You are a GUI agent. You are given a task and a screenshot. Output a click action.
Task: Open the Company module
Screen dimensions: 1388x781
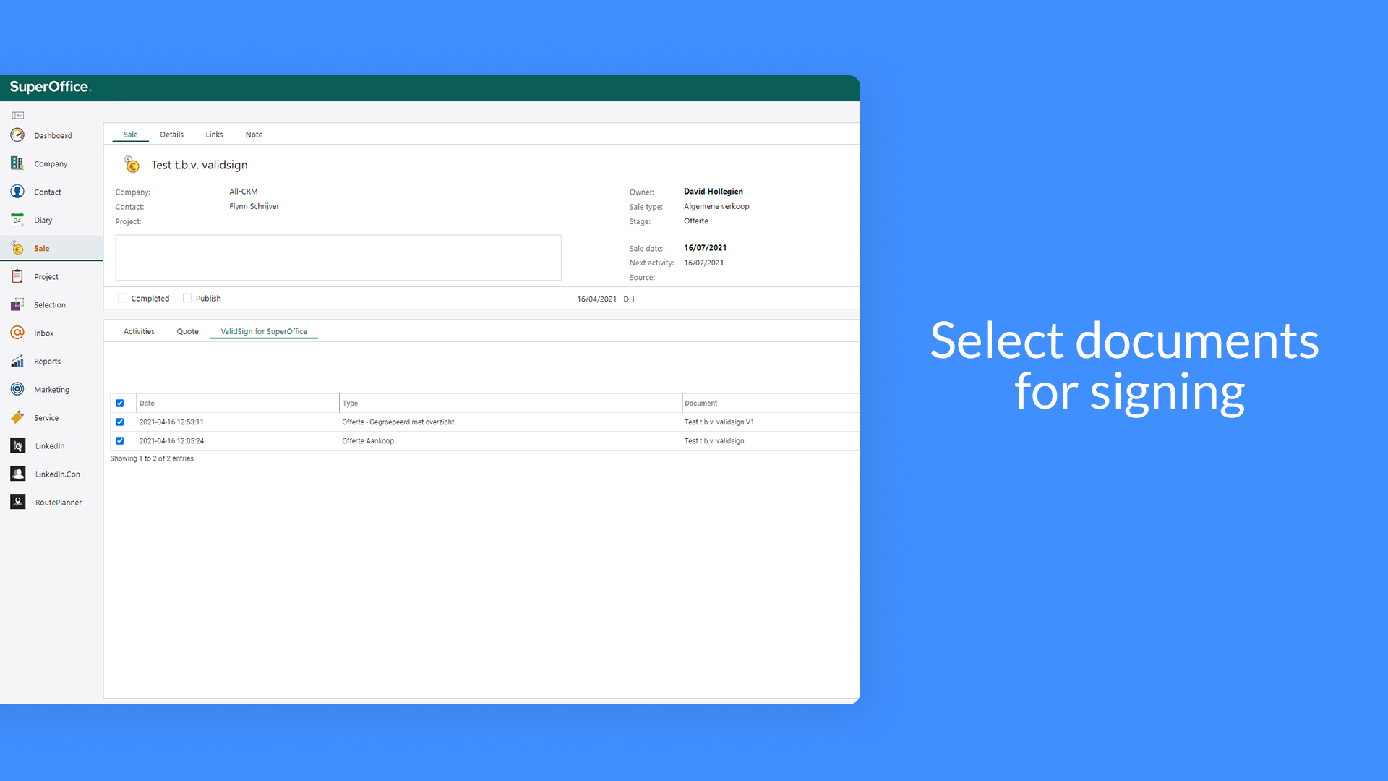point(51,163)
